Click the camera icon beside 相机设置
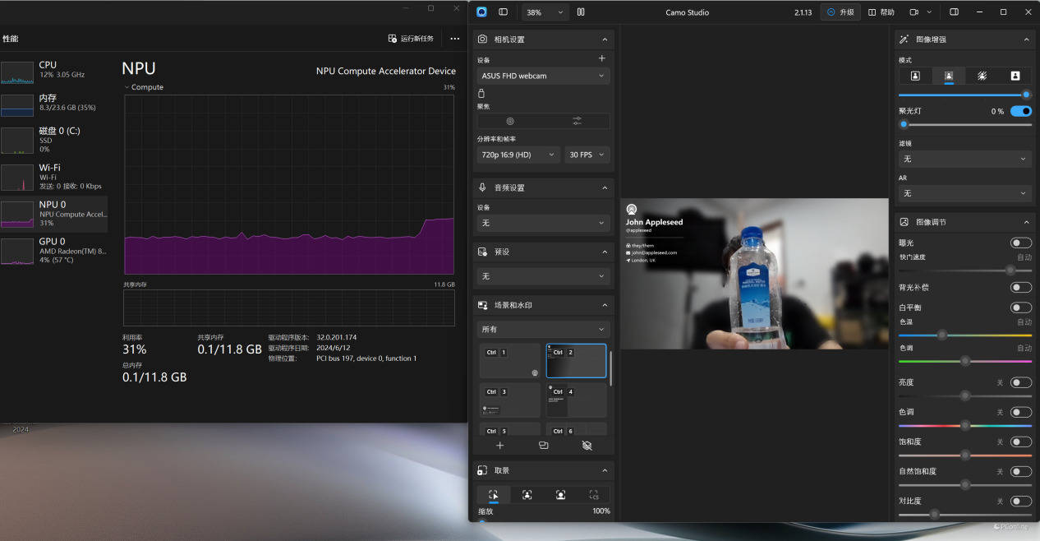1040x541 pixels. tap(483, 39)
